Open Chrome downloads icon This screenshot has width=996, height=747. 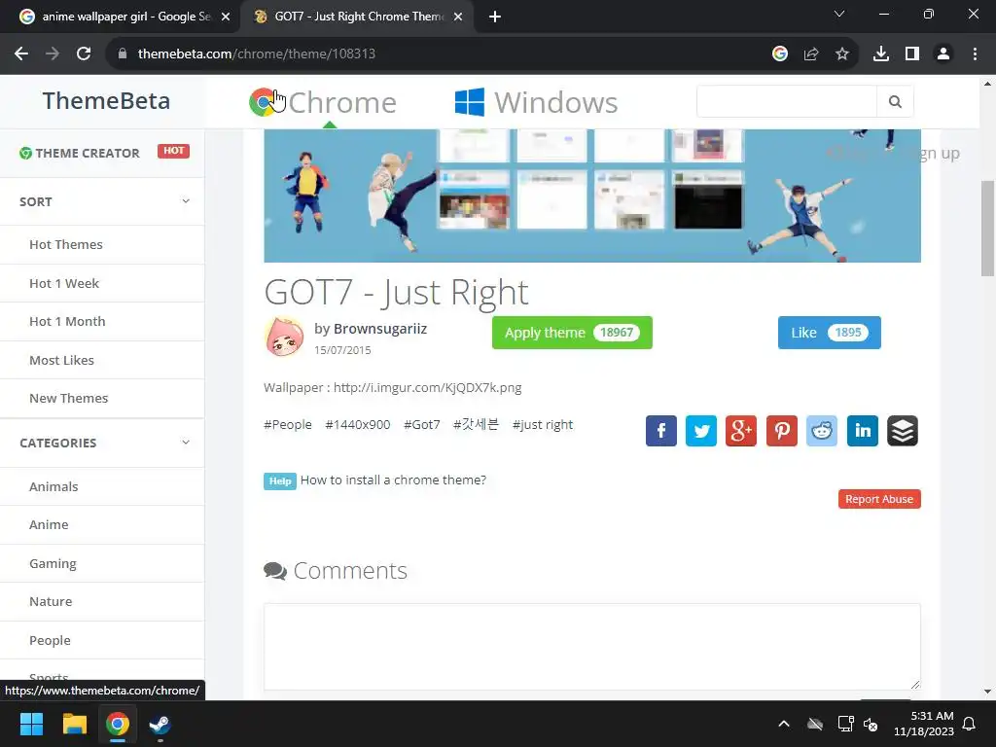coord(880,54)
